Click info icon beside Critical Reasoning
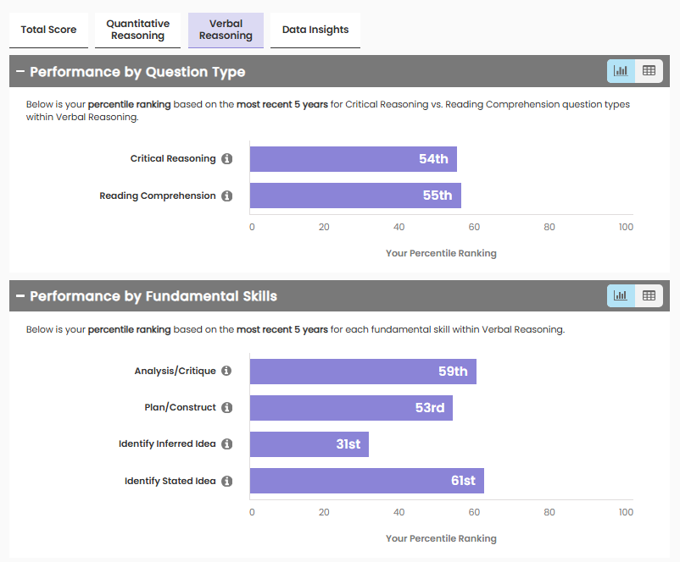680x562 pixels. click(226, 159)
